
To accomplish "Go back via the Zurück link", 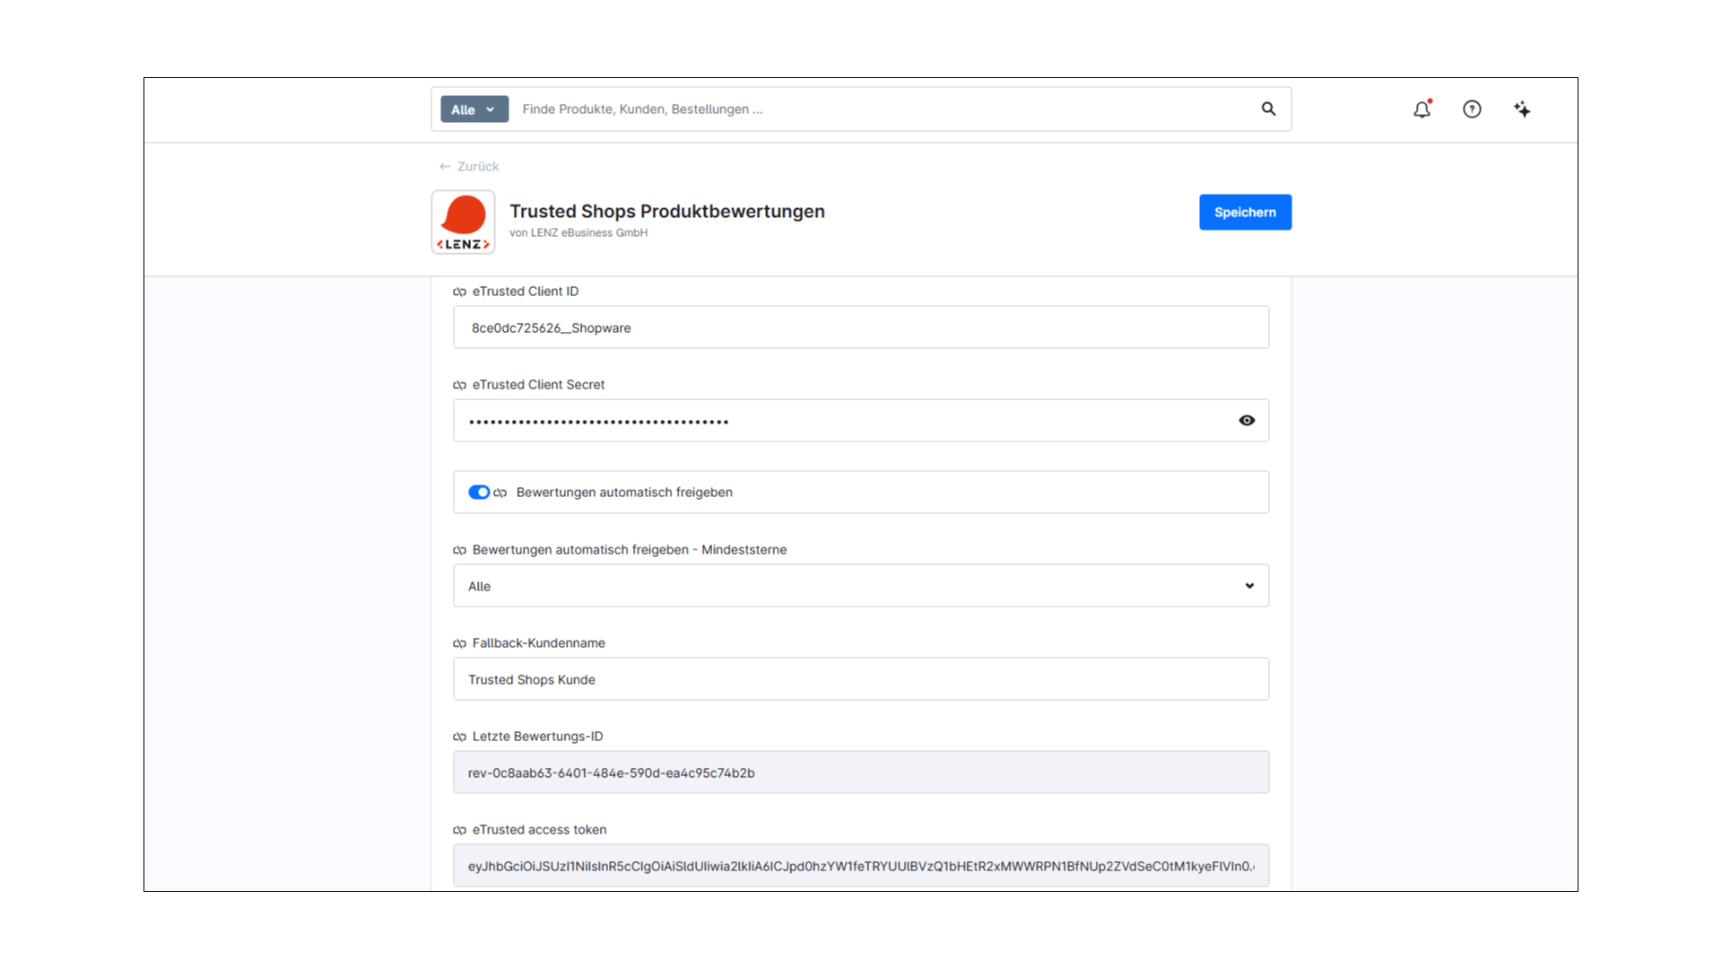I will (469, 167).
